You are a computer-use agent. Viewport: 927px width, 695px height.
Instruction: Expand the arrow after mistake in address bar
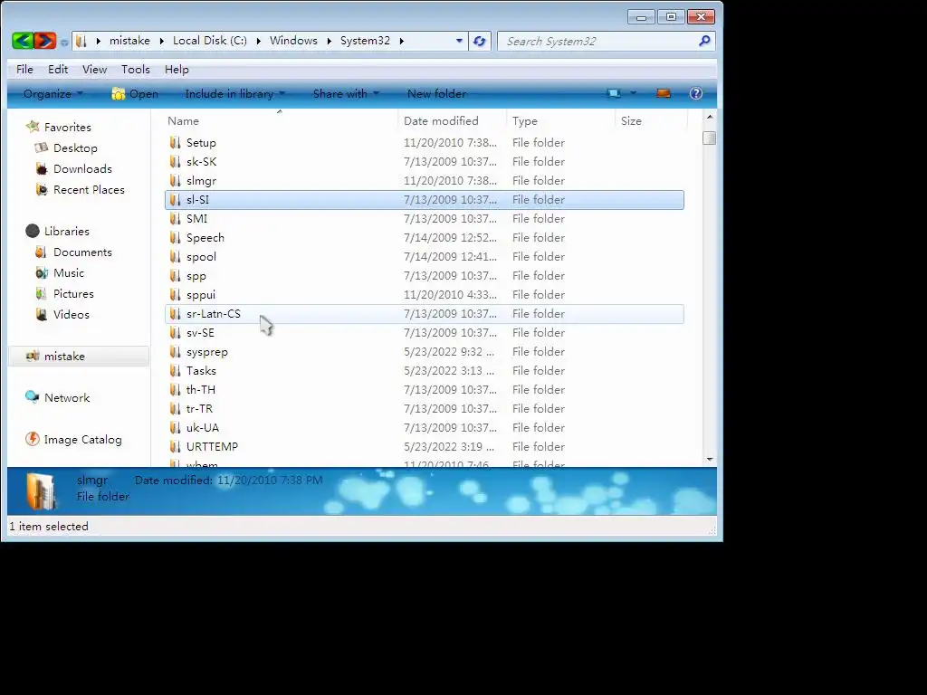(161, 41)
